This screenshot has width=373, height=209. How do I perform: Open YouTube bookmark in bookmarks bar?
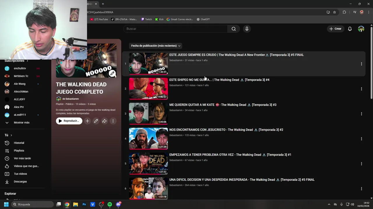(99, 19)
